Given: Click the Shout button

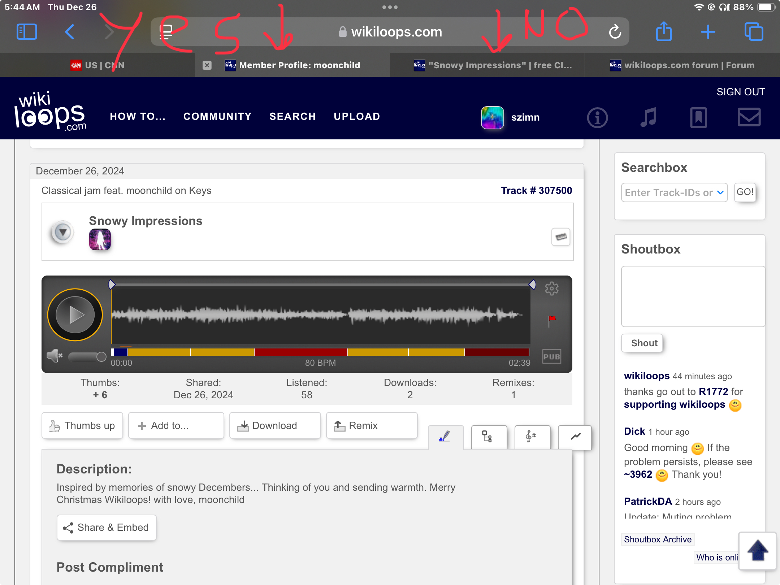Looking at the screenshot, I should [x=642, y=343].
